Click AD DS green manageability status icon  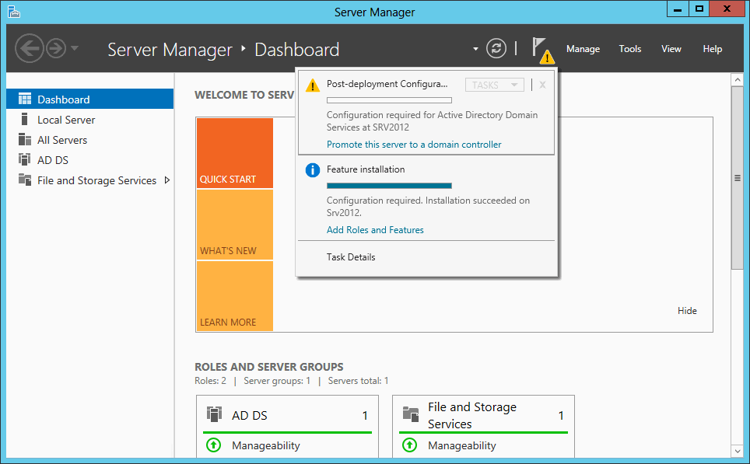213,445
